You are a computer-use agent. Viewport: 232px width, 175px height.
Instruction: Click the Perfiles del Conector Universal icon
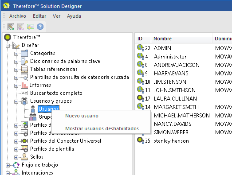point(24,141)
